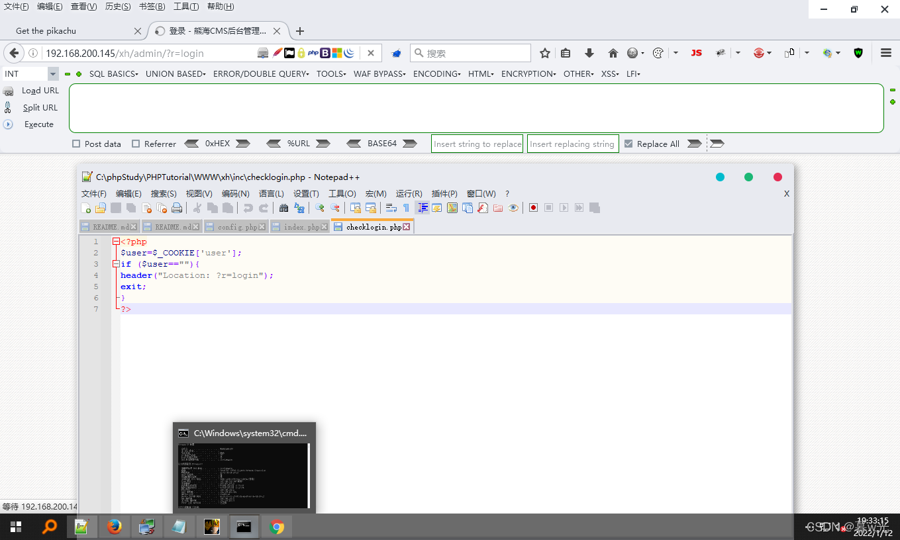The image size is (900, 540).
Task: Click the left arrow before 0xHEX
Action: point(191,144)
